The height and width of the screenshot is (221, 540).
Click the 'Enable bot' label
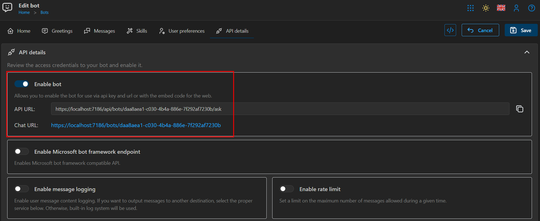(x=48, y=84)
